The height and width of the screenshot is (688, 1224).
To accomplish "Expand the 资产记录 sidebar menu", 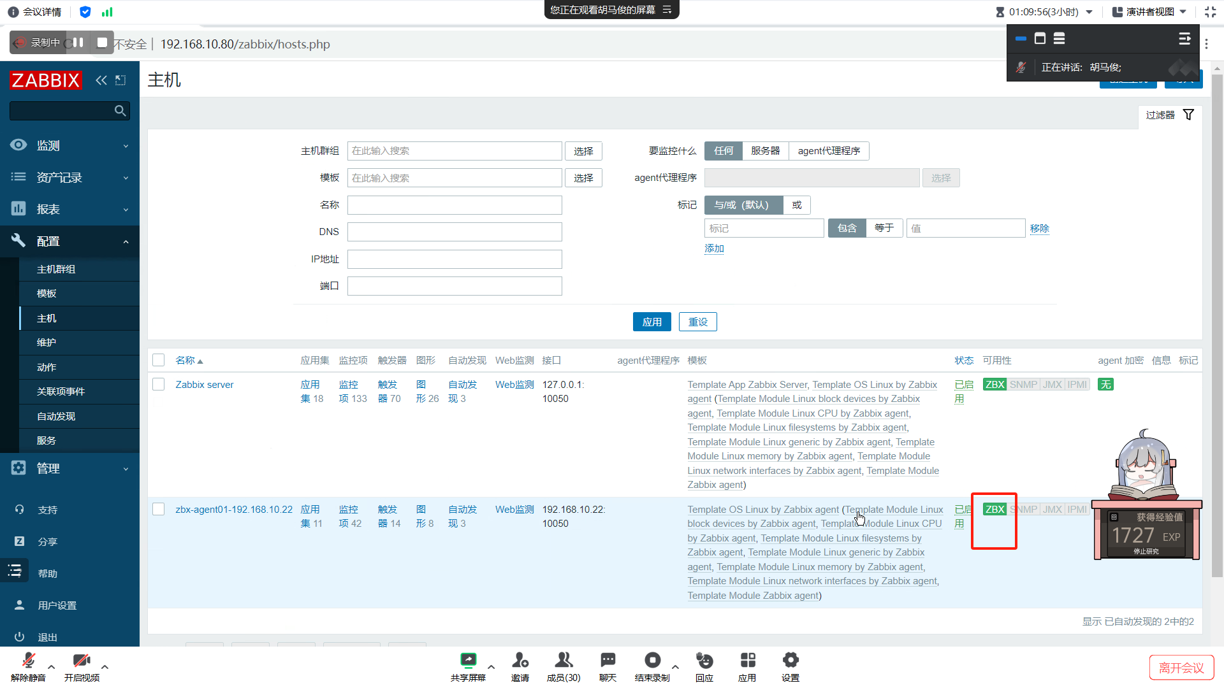I will point(69,177).
